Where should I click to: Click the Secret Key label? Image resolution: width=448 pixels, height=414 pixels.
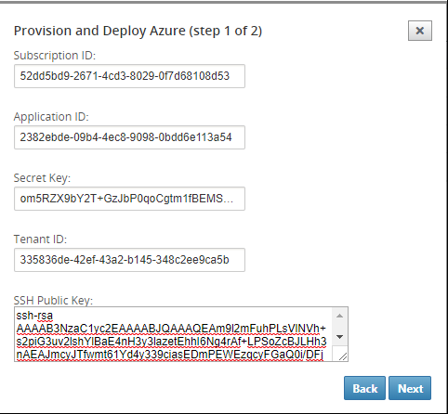[42, 178]
